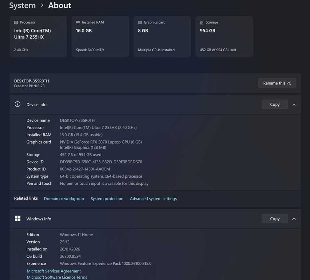The height and width of the screenshot is (280, 310).
Task: Click the Pen and touch field label
Action: pyautogui.click(x=39, y=184)
